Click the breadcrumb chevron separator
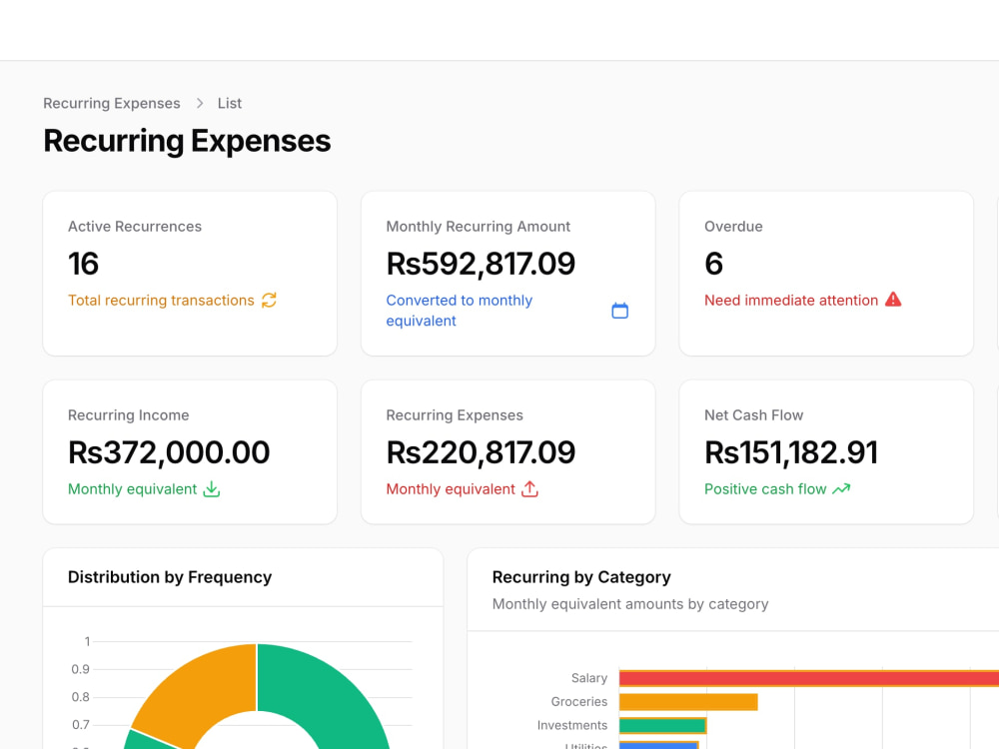The height and width of the screenshot is (749, 999). pyautogui.click(x=200, y=103)
